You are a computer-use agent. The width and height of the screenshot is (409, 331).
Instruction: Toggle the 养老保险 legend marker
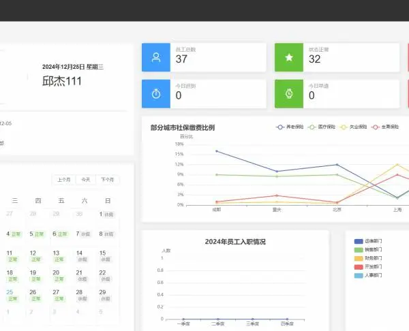(x=280, y=127)
